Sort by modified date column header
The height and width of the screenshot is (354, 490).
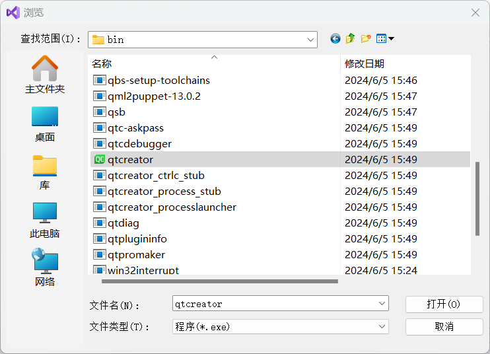pyautogui.click(x=405, y=64)
